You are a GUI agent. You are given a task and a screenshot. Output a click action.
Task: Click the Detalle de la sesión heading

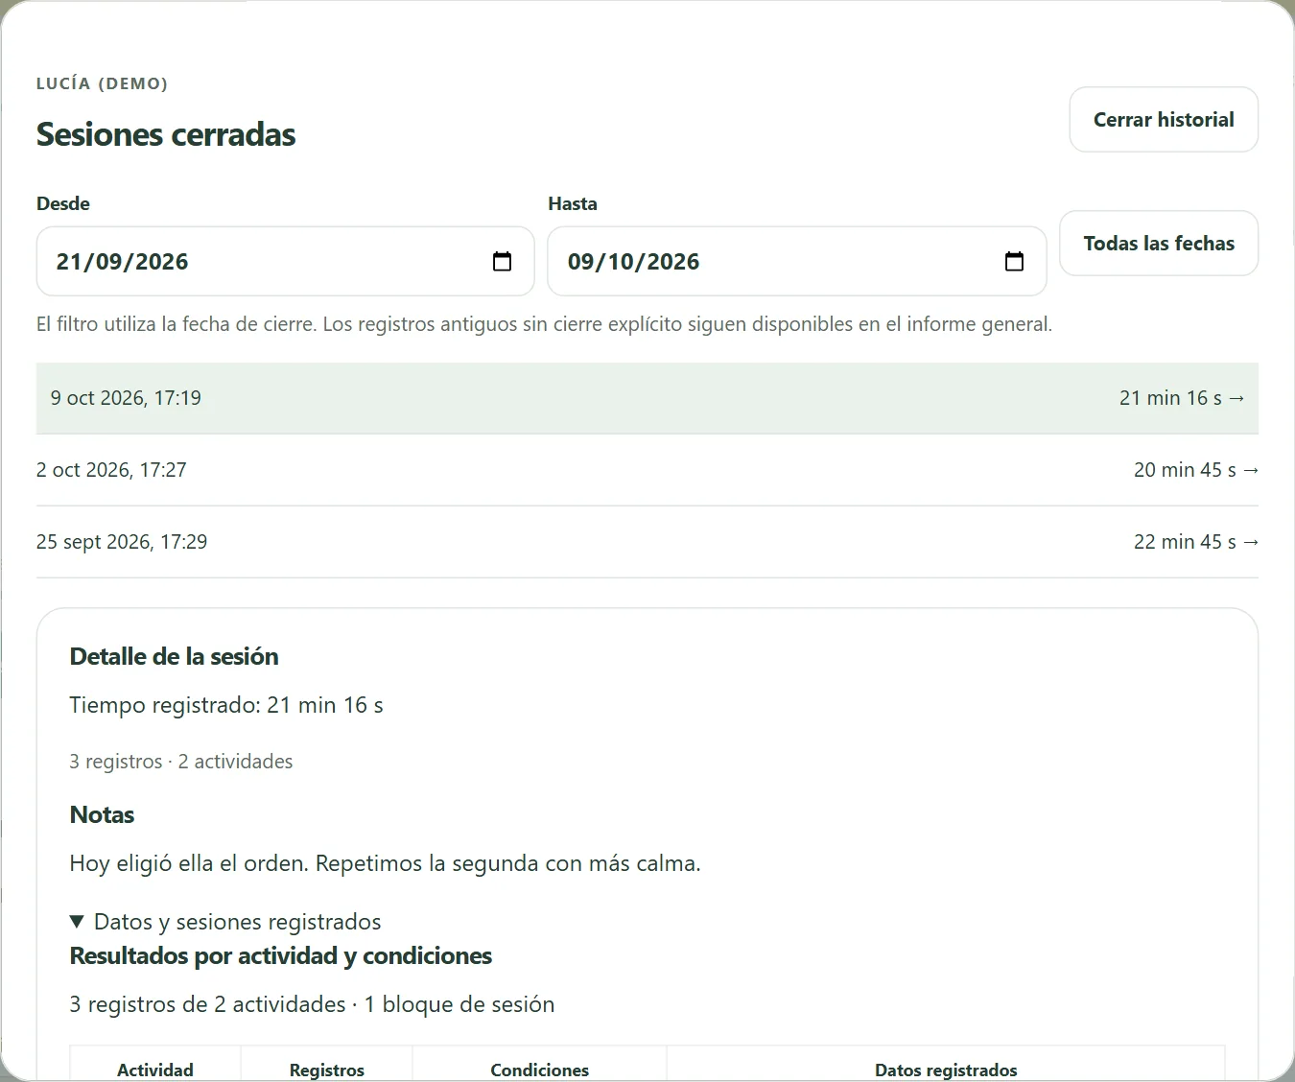[174, 656]
